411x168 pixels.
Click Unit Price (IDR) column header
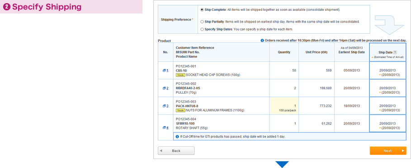(x=317, y=52)
